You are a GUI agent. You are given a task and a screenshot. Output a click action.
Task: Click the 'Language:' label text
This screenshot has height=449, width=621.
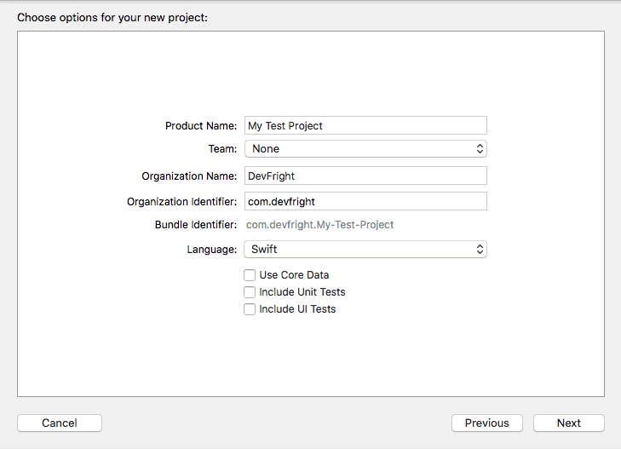(212, 250)
